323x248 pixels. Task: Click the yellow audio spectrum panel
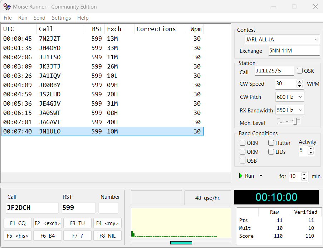tap(181, 223)
